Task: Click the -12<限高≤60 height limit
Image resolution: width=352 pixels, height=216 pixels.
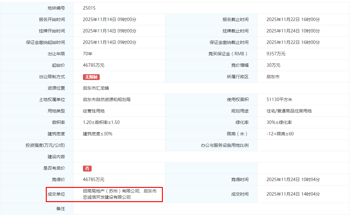Action: pos(280,134)
